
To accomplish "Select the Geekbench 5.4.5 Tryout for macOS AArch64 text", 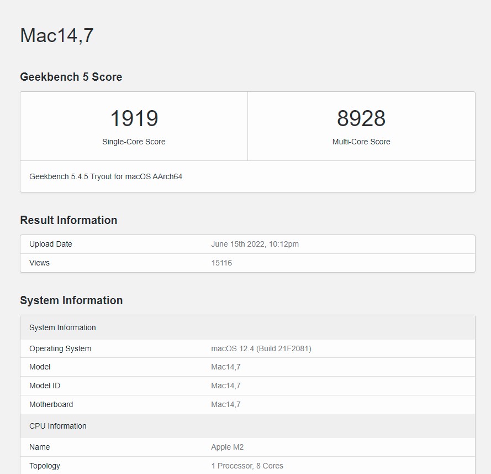I will pos(106,176).
